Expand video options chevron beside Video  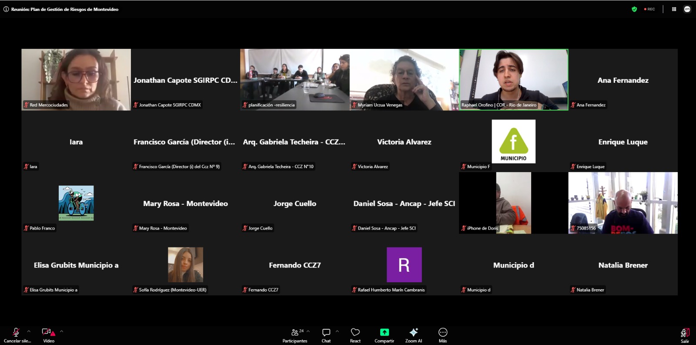[62, 331]
